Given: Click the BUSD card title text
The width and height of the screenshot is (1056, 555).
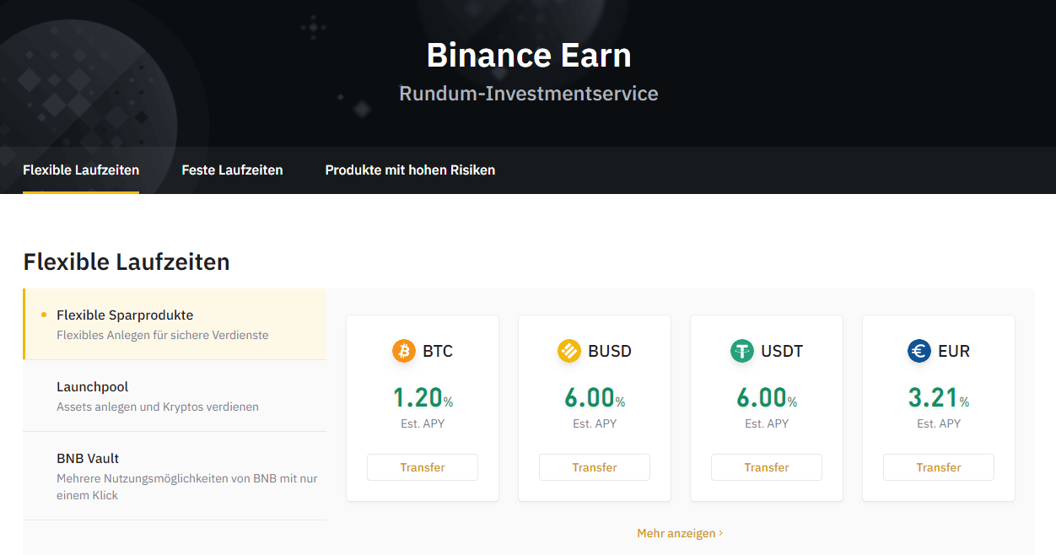Looking at the screenshot, I should 610,351.
